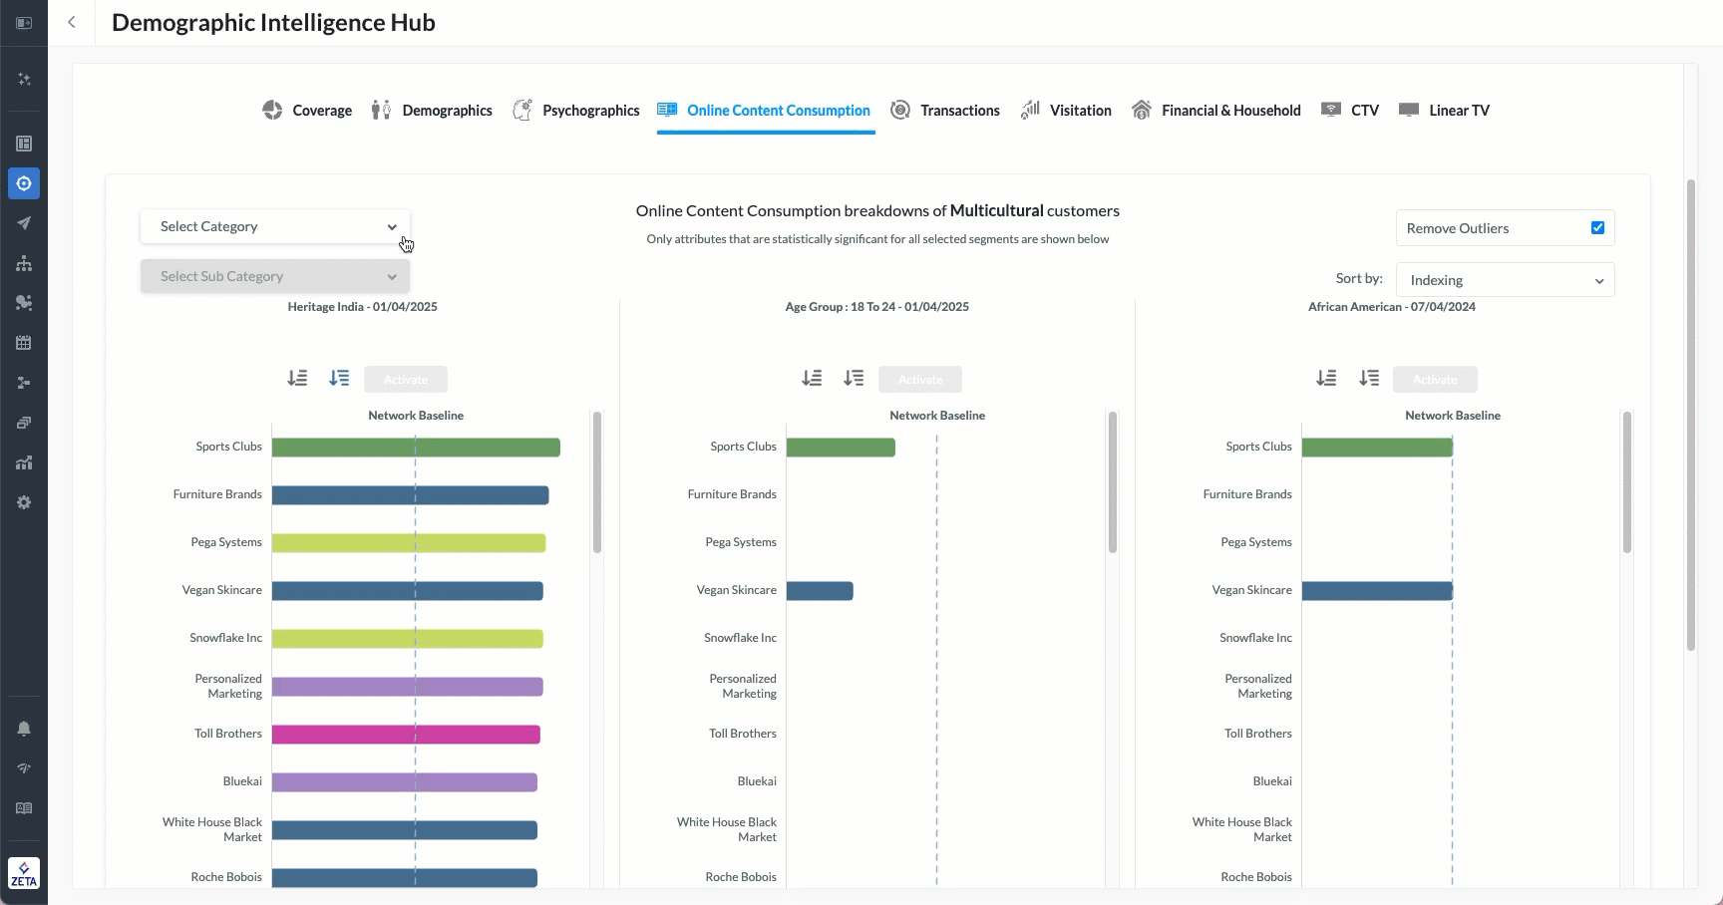Click Activate button under Age Group chart
1723x905 pixels.
[x=920, y=380]
